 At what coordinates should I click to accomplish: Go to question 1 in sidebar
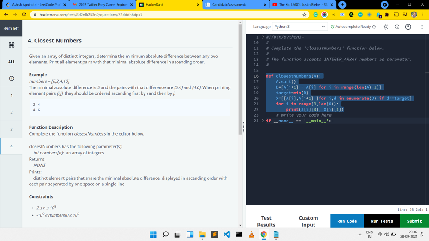tap(12, 96)
